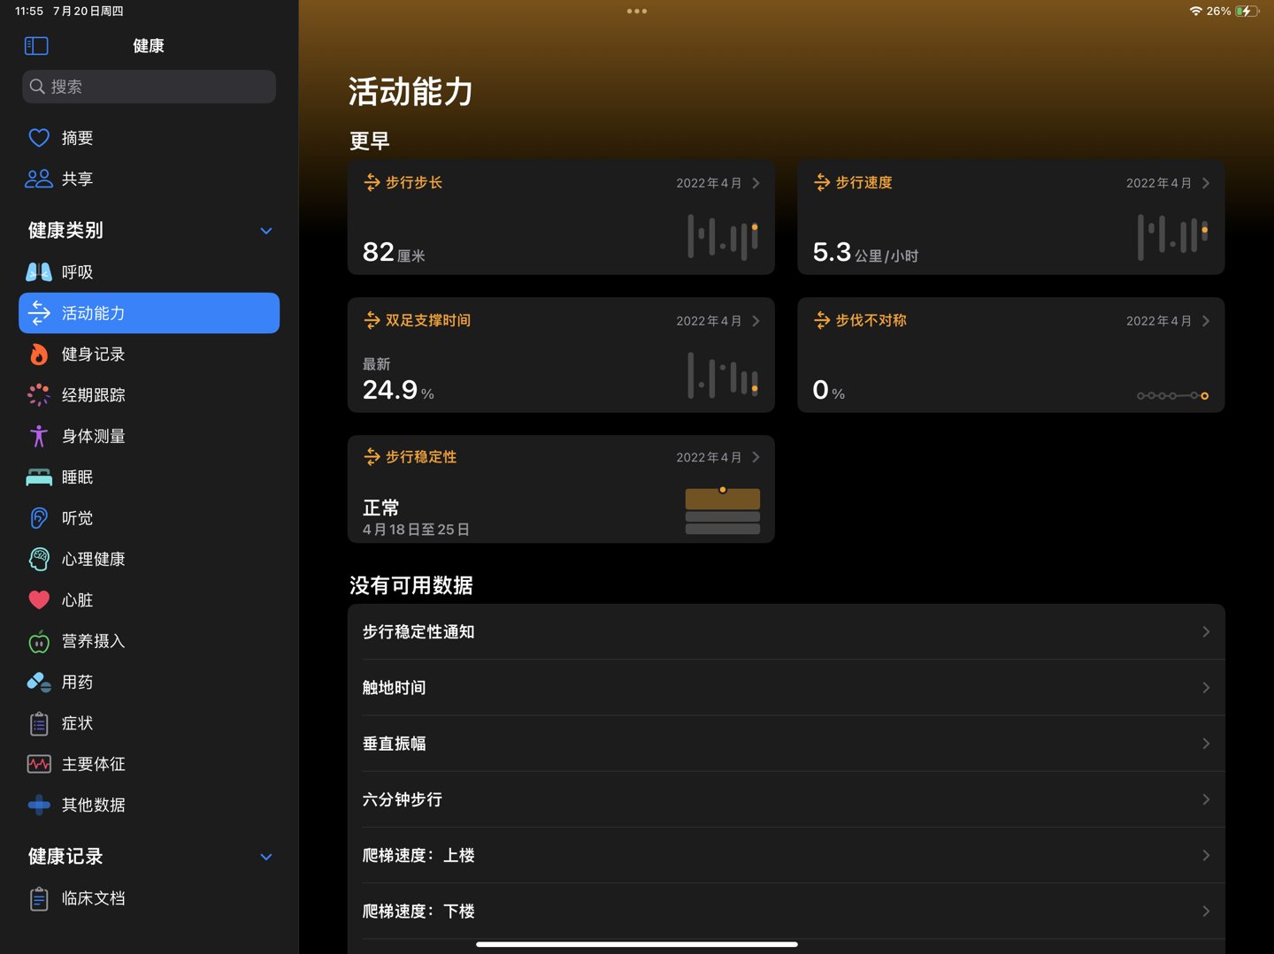Collapse the 健康类别 section chevron
Image resolution: width=1274 pixels, height=954 pixels.
[266, 231]
